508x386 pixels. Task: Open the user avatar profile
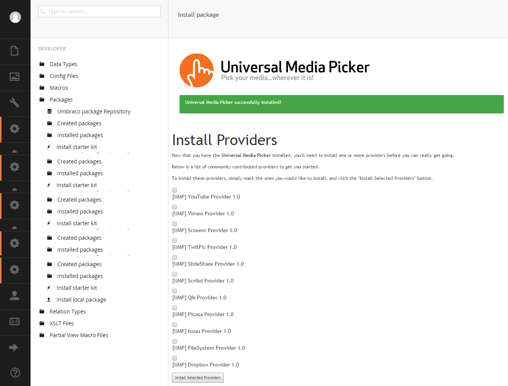click(15, 17)
